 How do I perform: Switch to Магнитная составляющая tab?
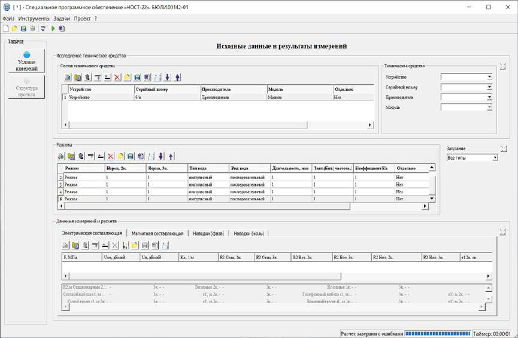click(x=157, y=233)
